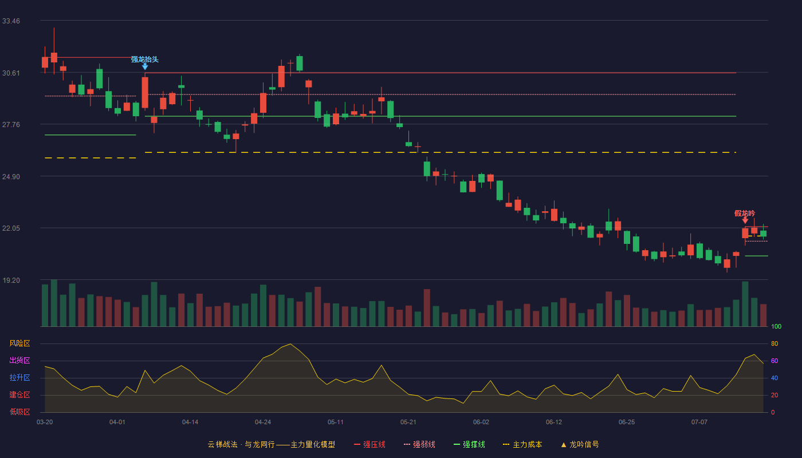Click the 60 indicator axis label

click(x=775, y=361)
